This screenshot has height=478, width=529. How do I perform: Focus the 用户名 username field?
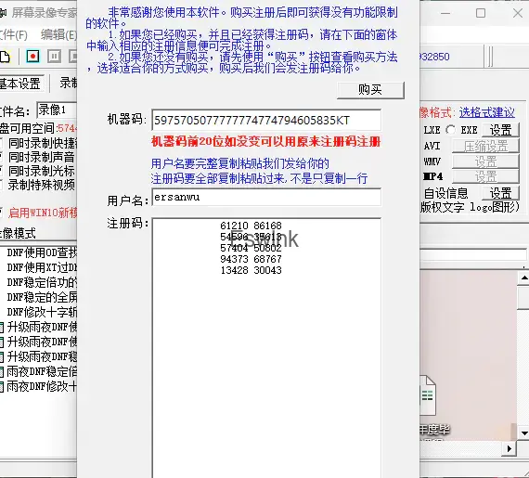tap(266, 197)
